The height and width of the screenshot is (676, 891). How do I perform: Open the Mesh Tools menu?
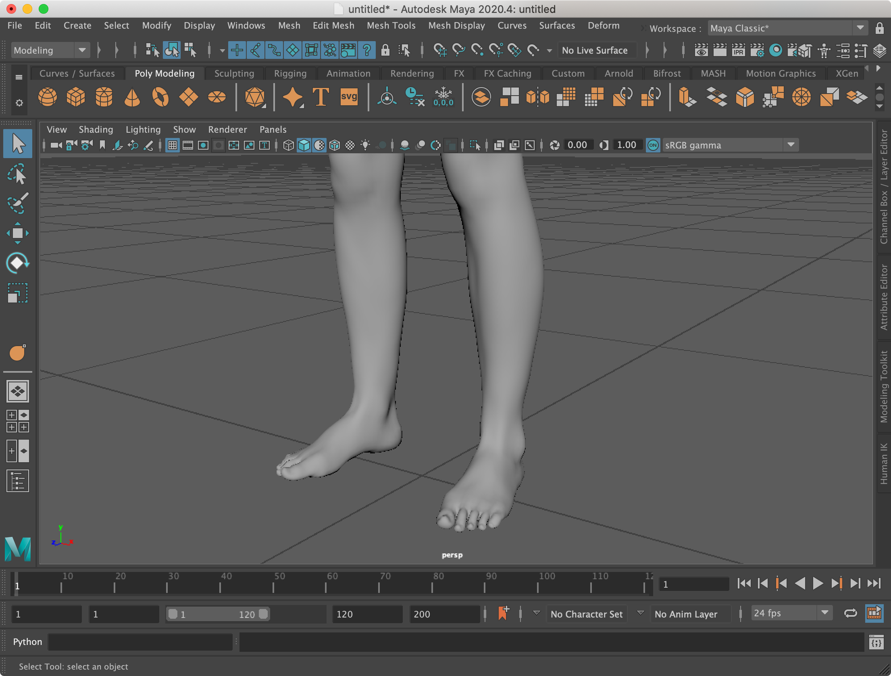(391, 25)
